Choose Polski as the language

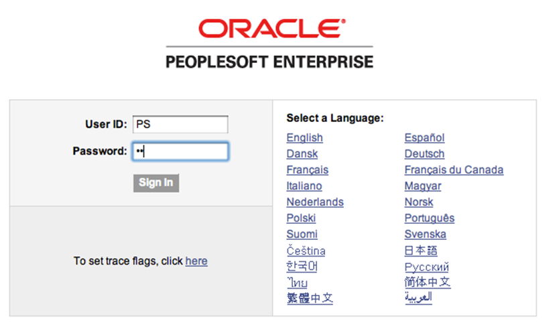[301, 218]
